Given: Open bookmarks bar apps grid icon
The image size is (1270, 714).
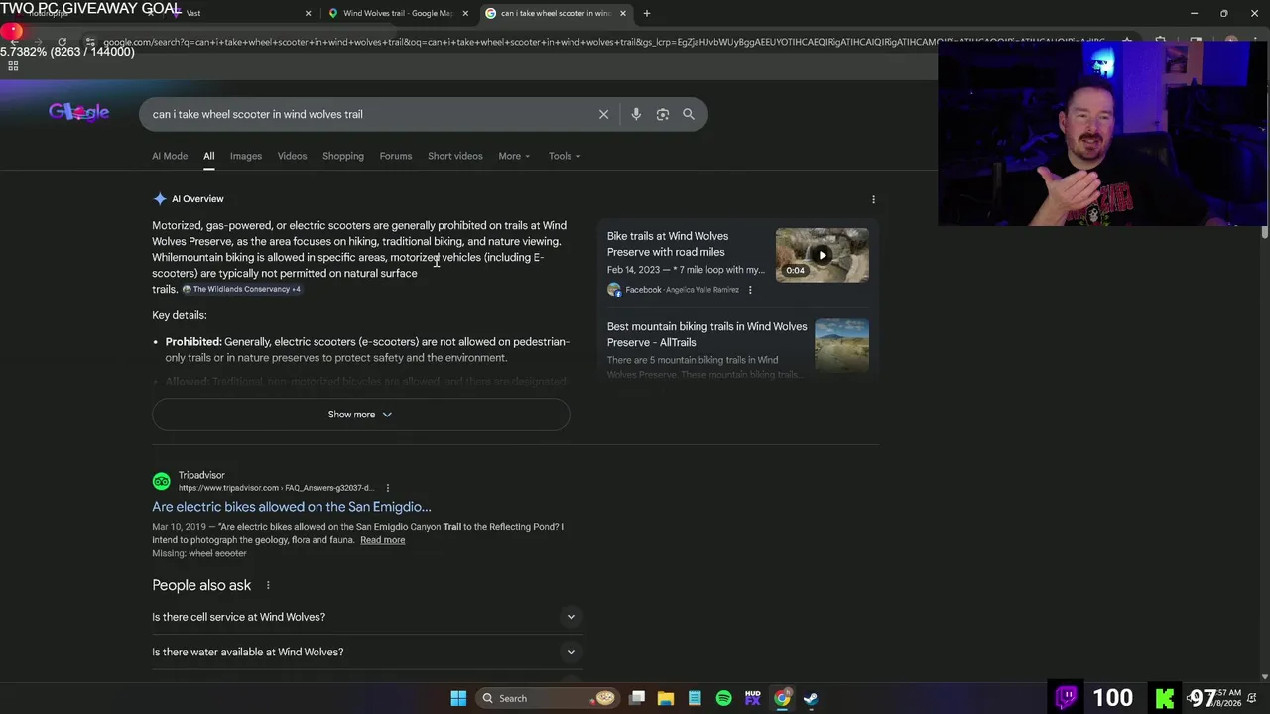Looking at the screenshot, I should [13, 66].
